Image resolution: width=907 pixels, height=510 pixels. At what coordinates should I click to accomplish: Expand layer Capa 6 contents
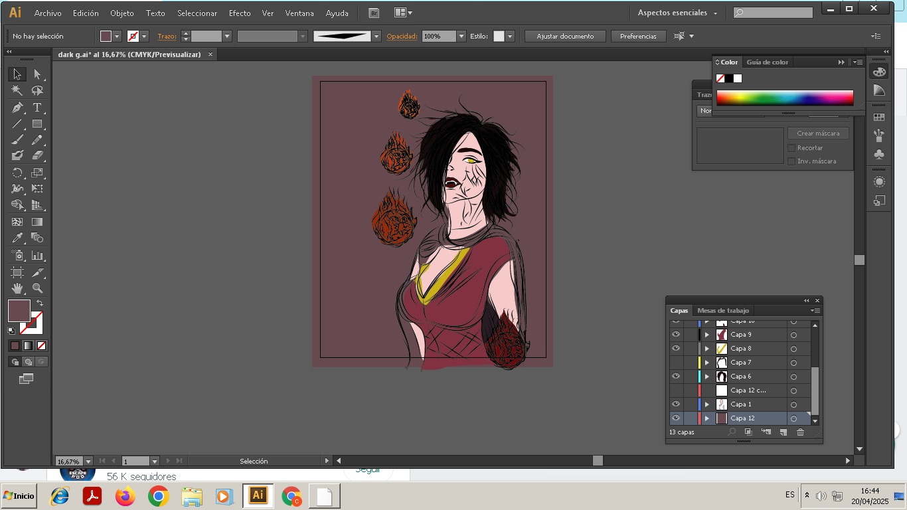pyautogui.click(x=707, y=377)
